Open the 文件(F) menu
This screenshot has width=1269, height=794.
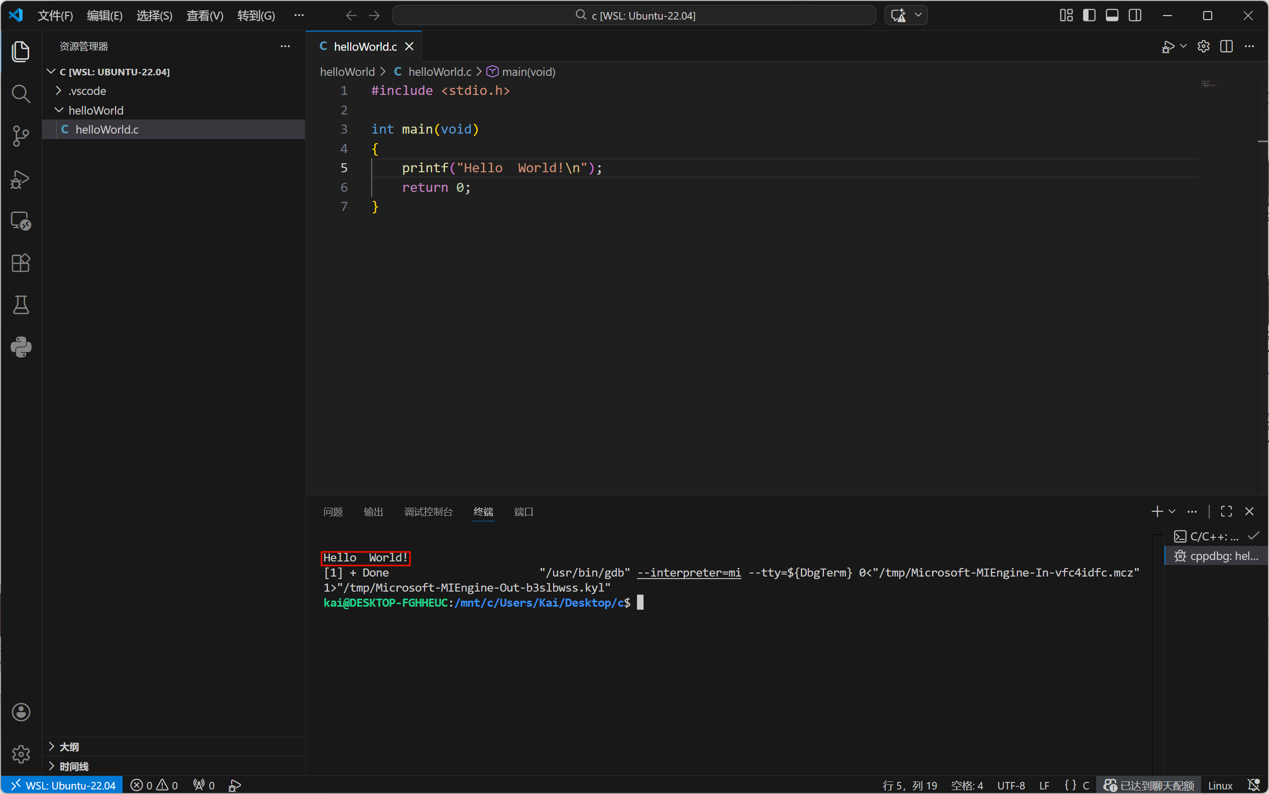tap(55, 16)
